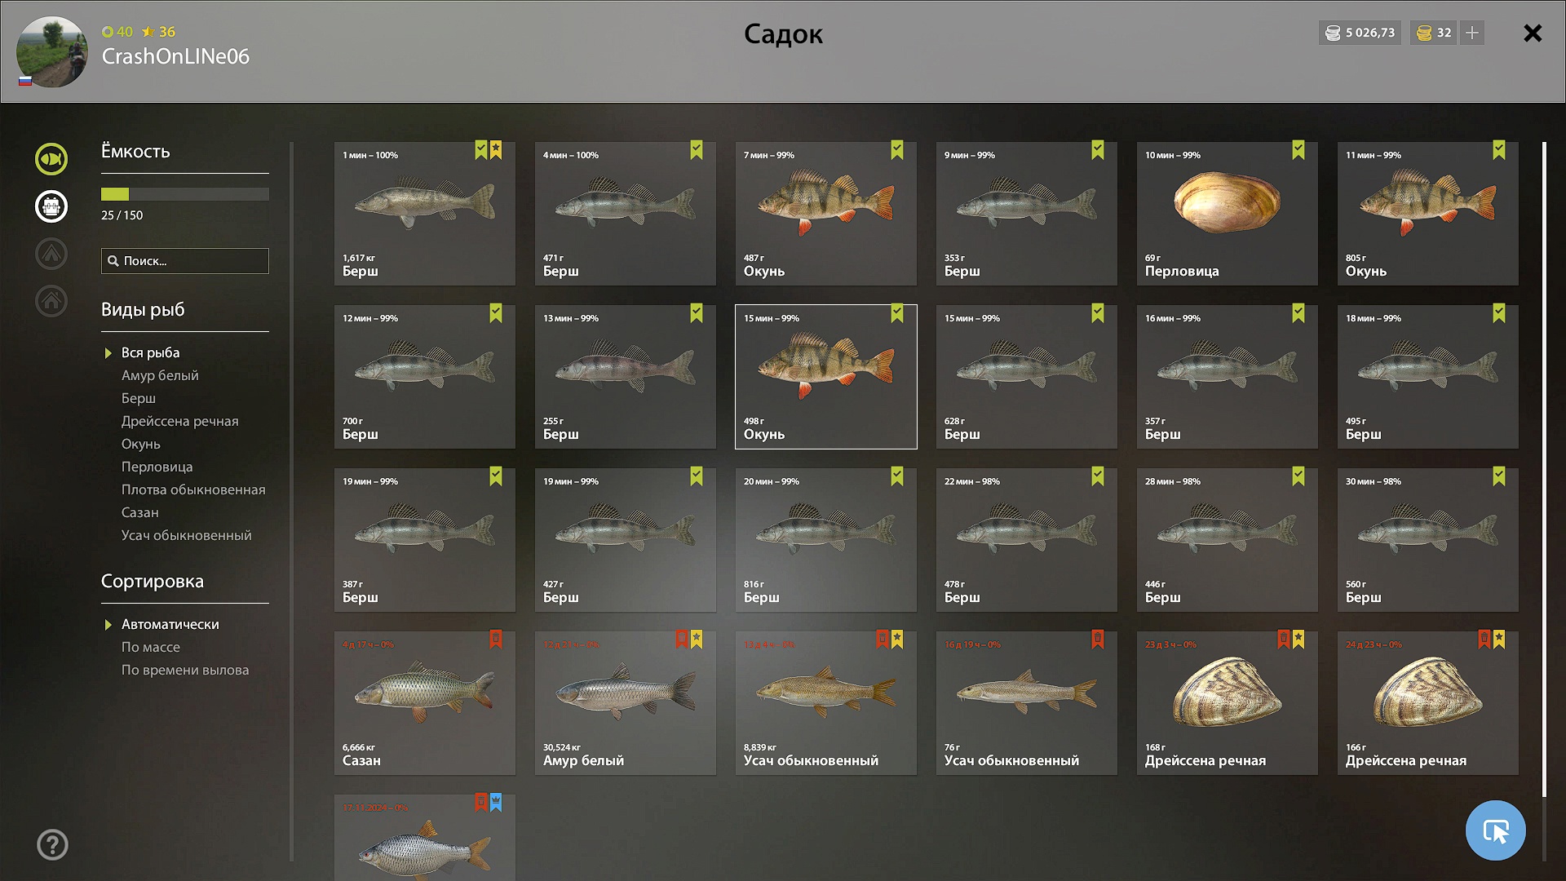Screen dimensions: 1566x881
Task: Click the silver coins balance icon
Action: tap(1333, 33)
